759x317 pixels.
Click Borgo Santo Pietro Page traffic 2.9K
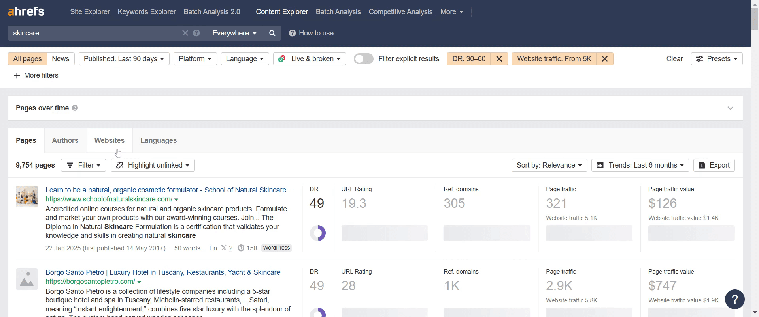(x=559, y=286)
